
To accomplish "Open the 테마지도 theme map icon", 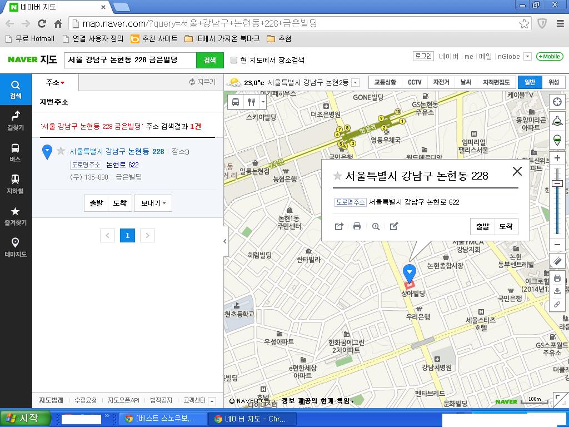I will tap(16, 247).
